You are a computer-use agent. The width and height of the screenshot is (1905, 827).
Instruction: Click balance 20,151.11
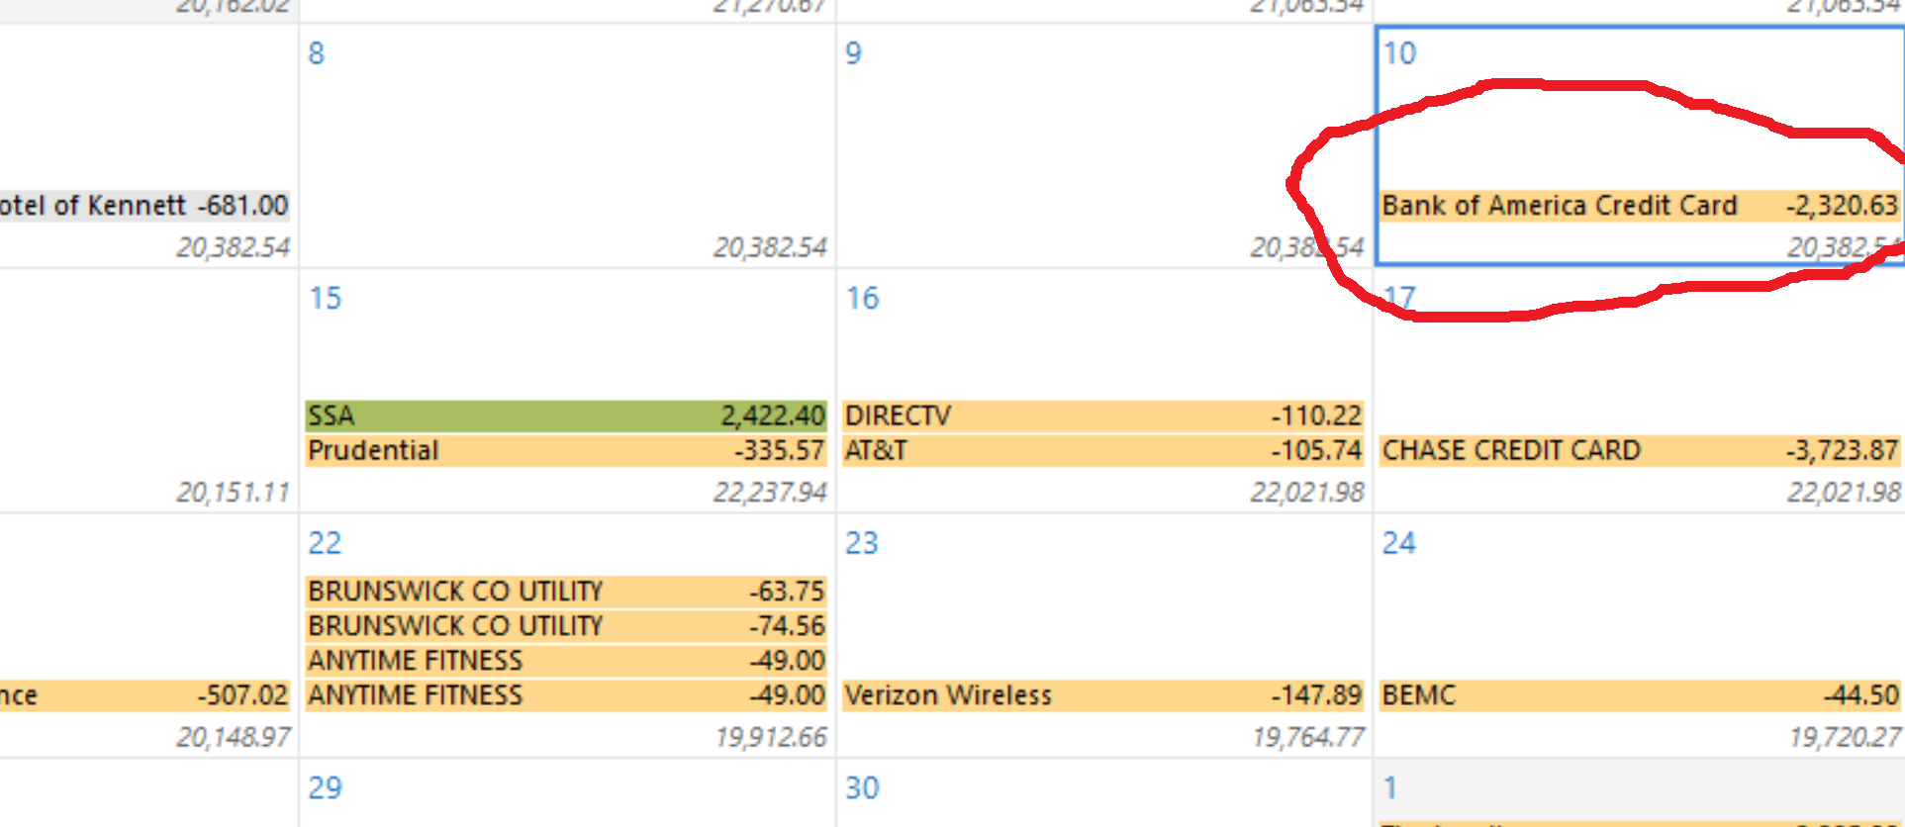(x=234, y=493)
